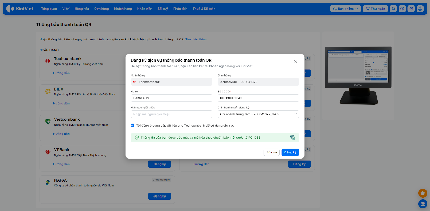Viewport: 430px width, 211px height.
Task: Click the PCI DSS badge icon
Action: click(292, 138)
